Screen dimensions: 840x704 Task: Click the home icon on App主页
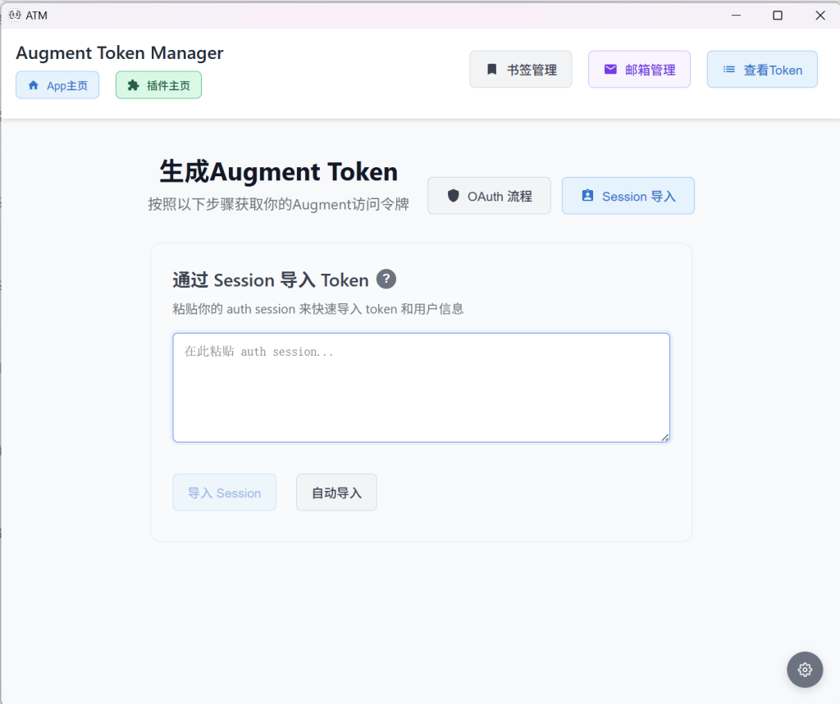[34, 85]
